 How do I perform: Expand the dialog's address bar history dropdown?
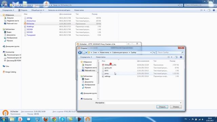click(151, 53)
